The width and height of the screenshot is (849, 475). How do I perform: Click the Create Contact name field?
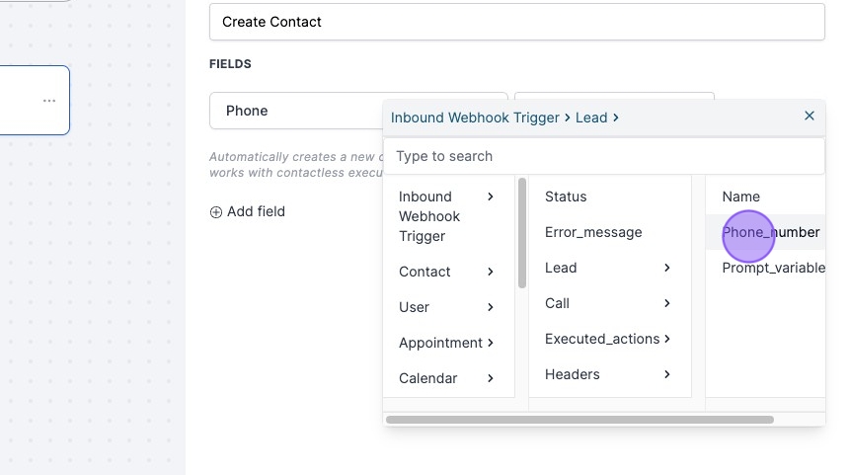point(516,22)
